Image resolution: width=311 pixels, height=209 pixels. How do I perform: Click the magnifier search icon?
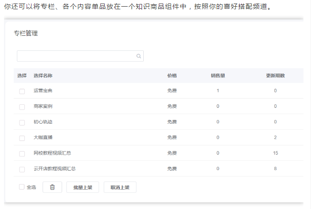pos(138,56)
